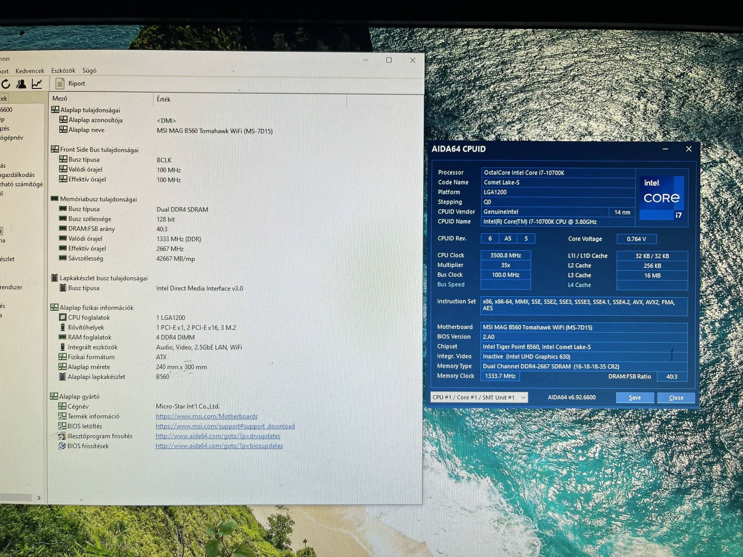Click the icon beside RAM foglalatok
The width and height of the screenshot is (743, 557).
coord(63,337)
